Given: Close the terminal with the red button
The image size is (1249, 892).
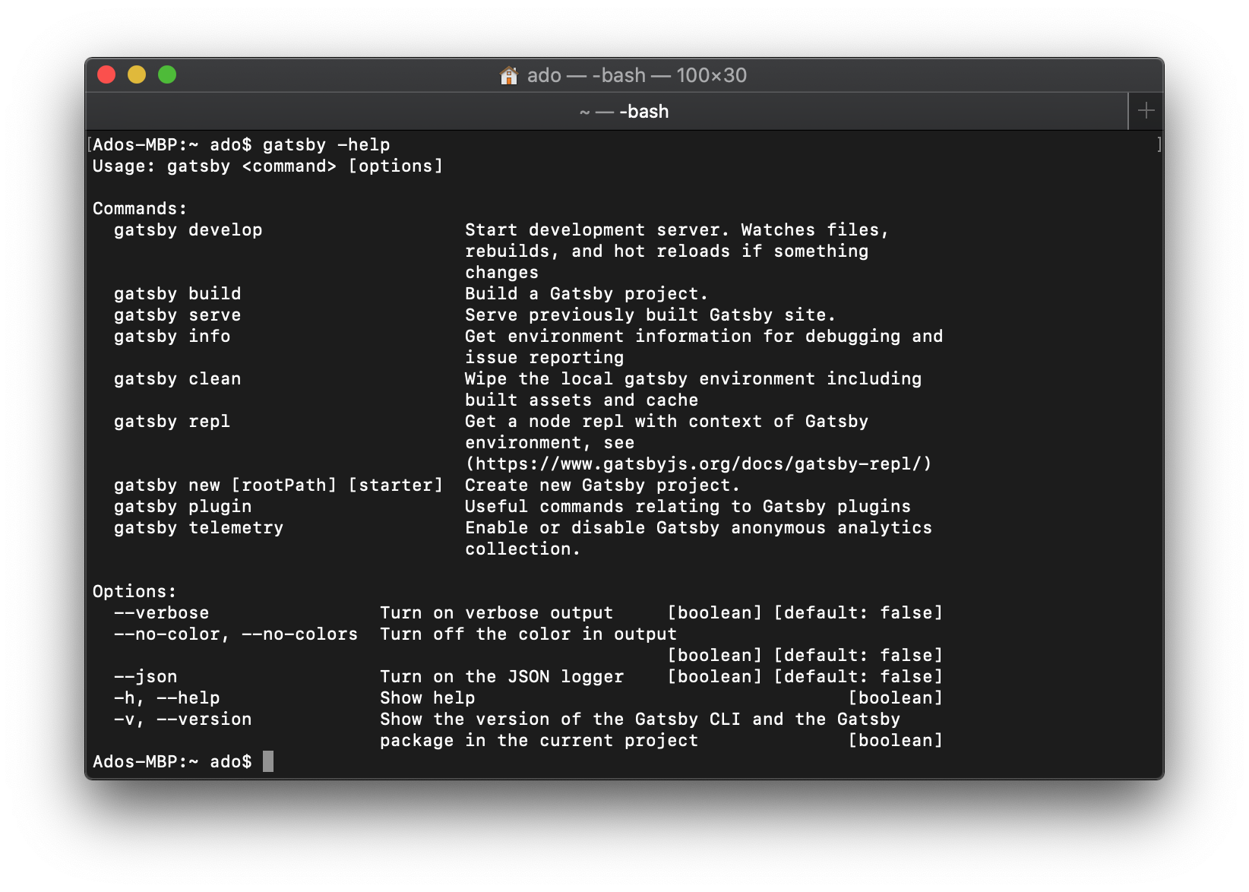Looking at the screenshot, I should click(x=106, y=74).
